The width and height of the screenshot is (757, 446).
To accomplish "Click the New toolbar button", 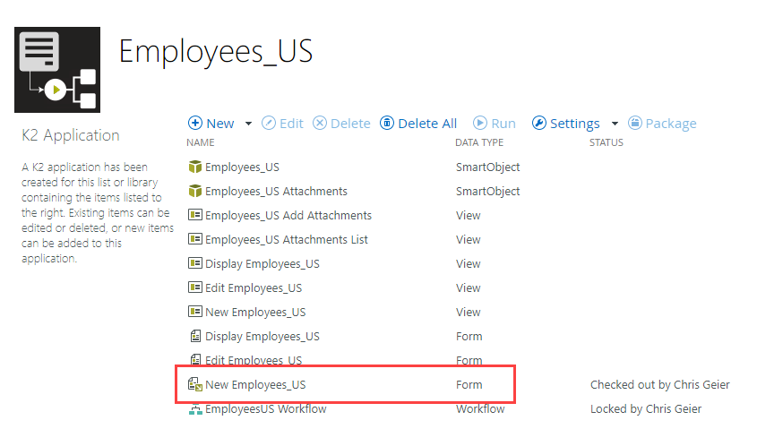I will (x=211, y=124).
